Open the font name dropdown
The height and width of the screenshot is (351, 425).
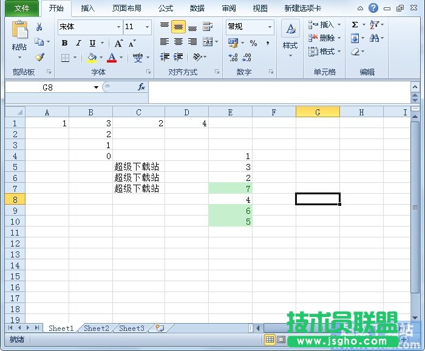(118, 27)
